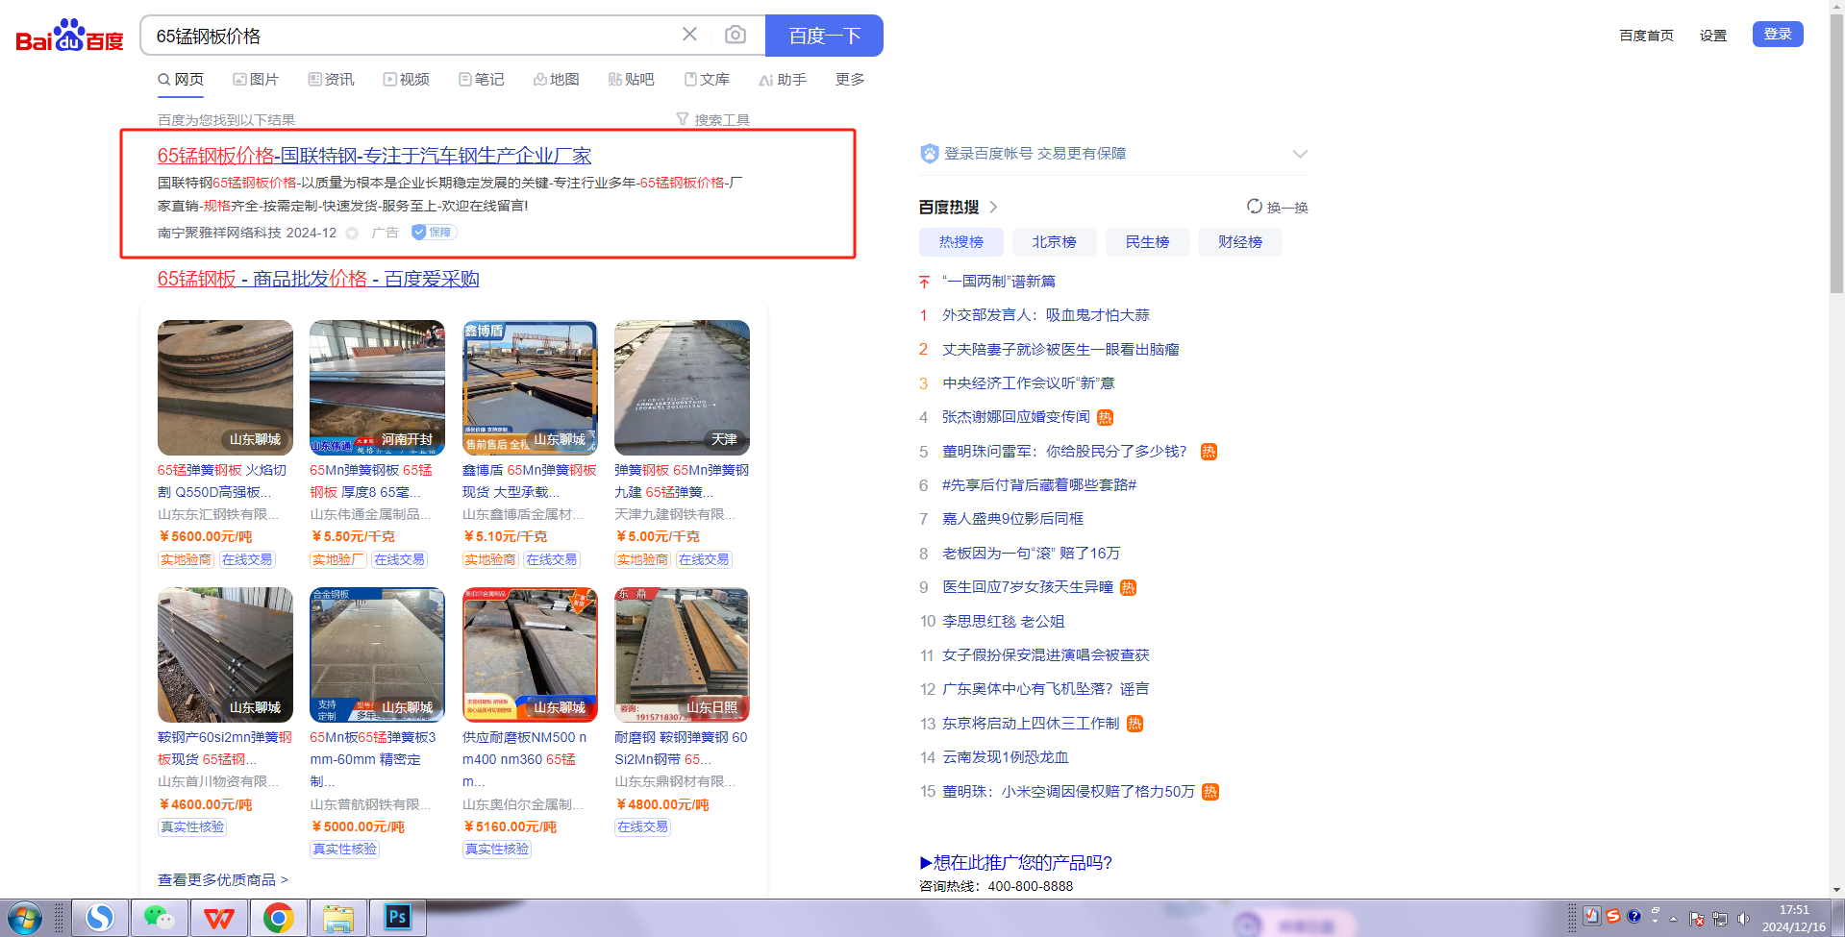The width and height of the screenshot is (1845, 937).
Task: Click the 登录 button
Action: point(1778,34)
